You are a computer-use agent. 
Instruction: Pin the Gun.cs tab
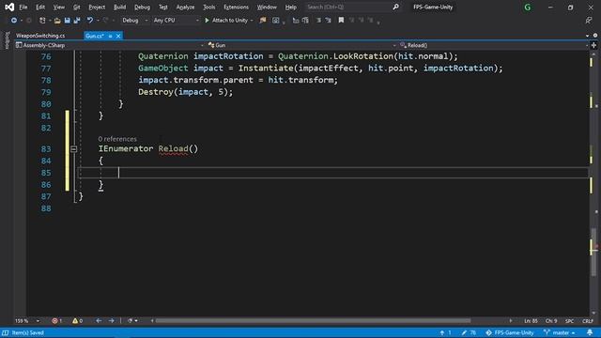[110, 36]
